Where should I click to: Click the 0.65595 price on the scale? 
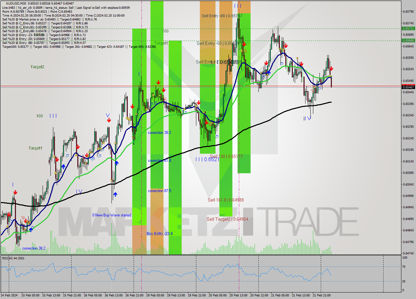(408, 58)
